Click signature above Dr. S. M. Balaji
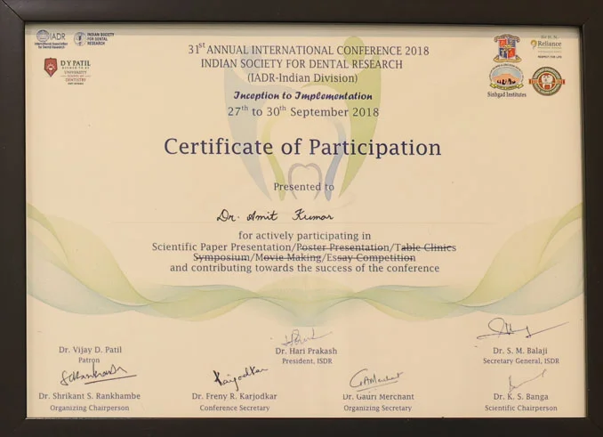 (x=521, y=329)
